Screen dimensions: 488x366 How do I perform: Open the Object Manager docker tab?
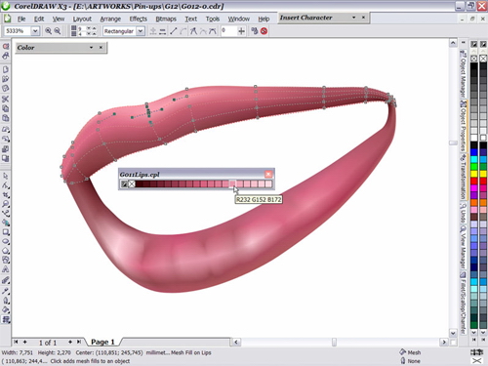463,74
